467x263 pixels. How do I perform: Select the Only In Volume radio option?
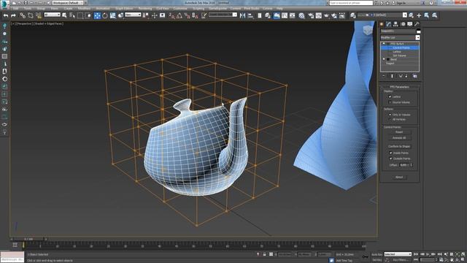coord(390,115)
